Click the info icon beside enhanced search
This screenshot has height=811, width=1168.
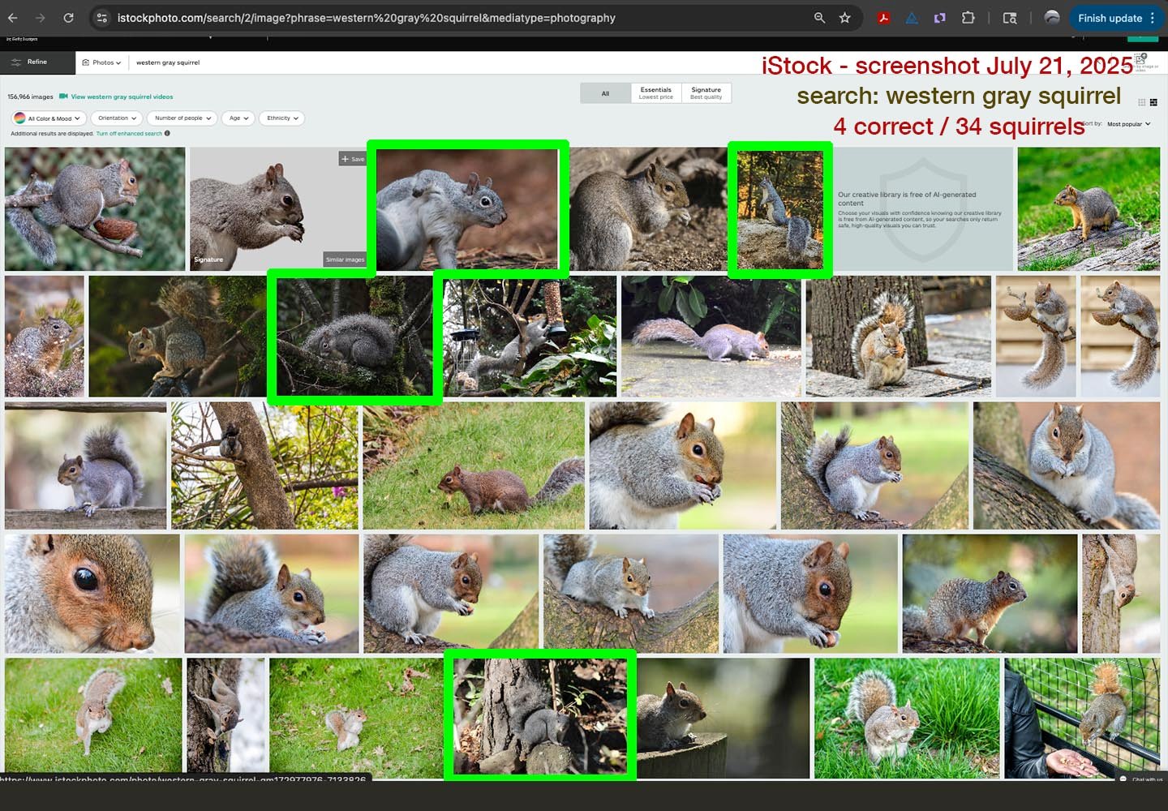167,134
